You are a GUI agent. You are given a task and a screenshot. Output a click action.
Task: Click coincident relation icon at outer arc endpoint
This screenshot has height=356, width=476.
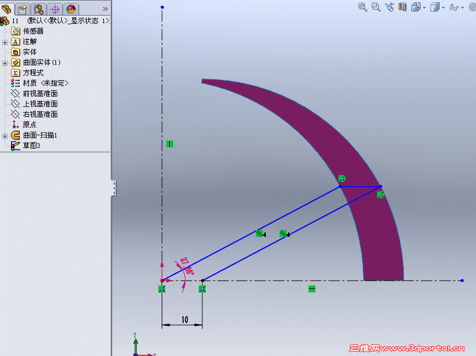point(381,195)
